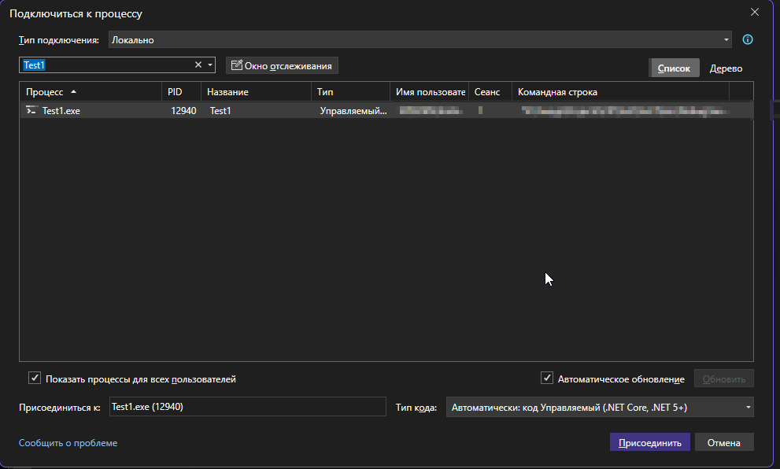Image resolution: width=780 pixels, height=469 pixels.
Task: Disable the Автоматическое обновление checkbox
Action: pyautogui.click(x=547, y=379)
